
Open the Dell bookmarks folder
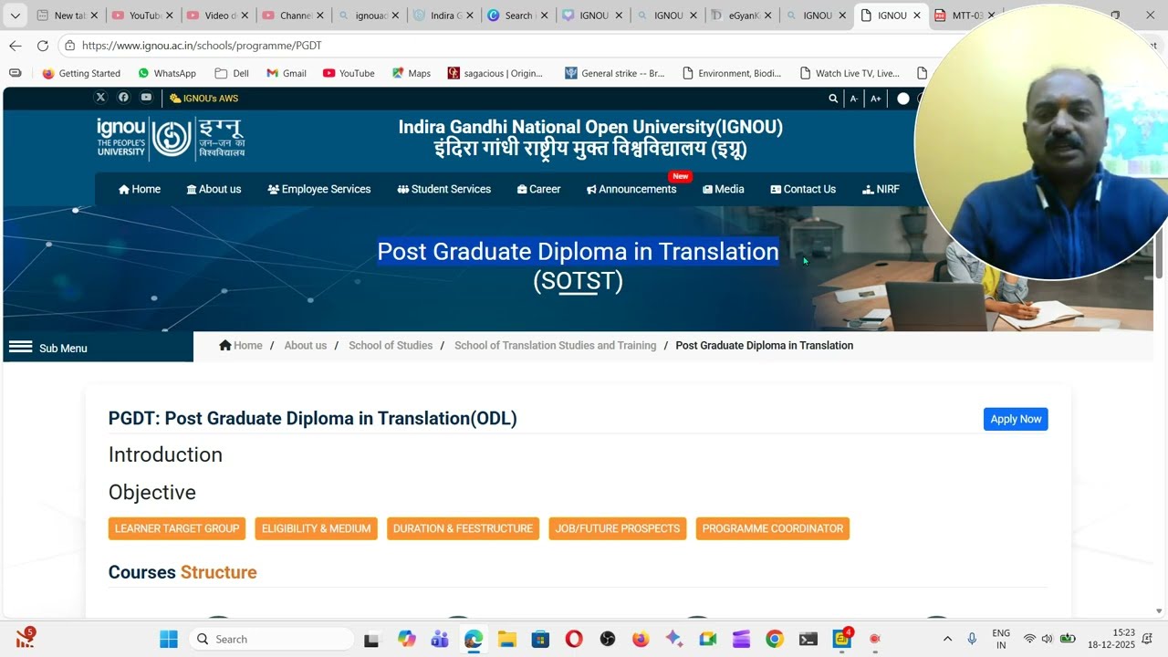[x=232, y=73]
